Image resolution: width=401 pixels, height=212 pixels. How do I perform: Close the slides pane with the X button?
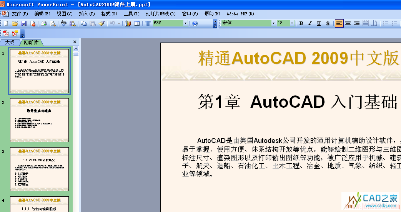(75, 42)
